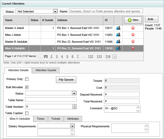Select the Miss H Abdullah tab
Screen dimensions: 164x139
coord(20,119)
